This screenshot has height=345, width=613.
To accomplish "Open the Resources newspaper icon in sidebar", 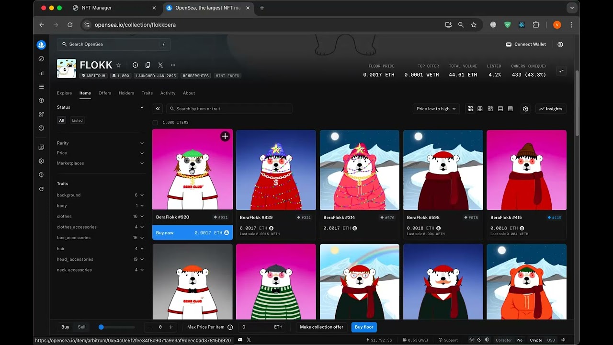I will click(41, 147).
